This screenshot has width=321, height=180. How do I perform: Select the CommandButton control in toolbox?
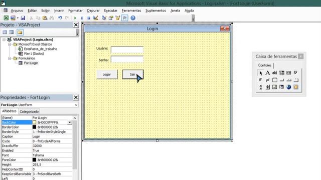(282, 80)
